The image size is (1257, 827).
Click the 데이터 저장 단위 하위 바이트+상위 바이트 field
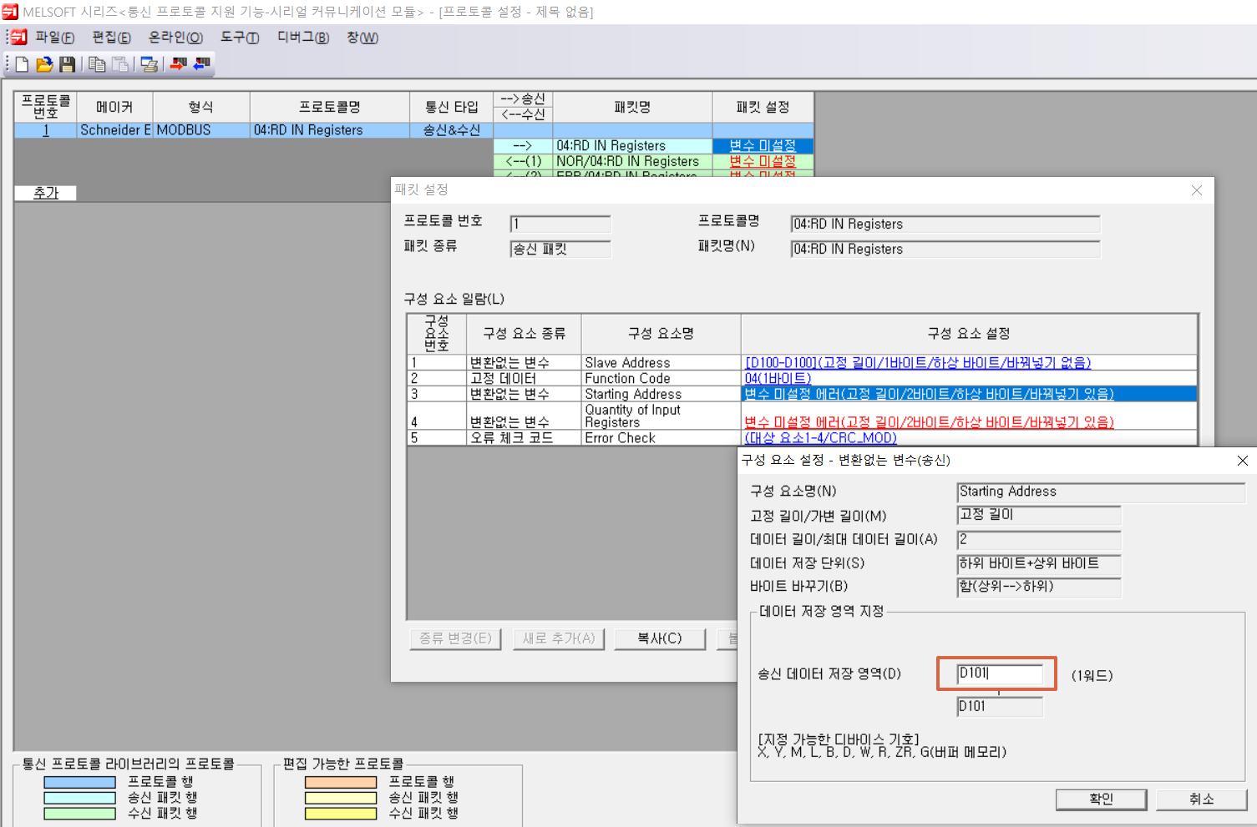1038,564
